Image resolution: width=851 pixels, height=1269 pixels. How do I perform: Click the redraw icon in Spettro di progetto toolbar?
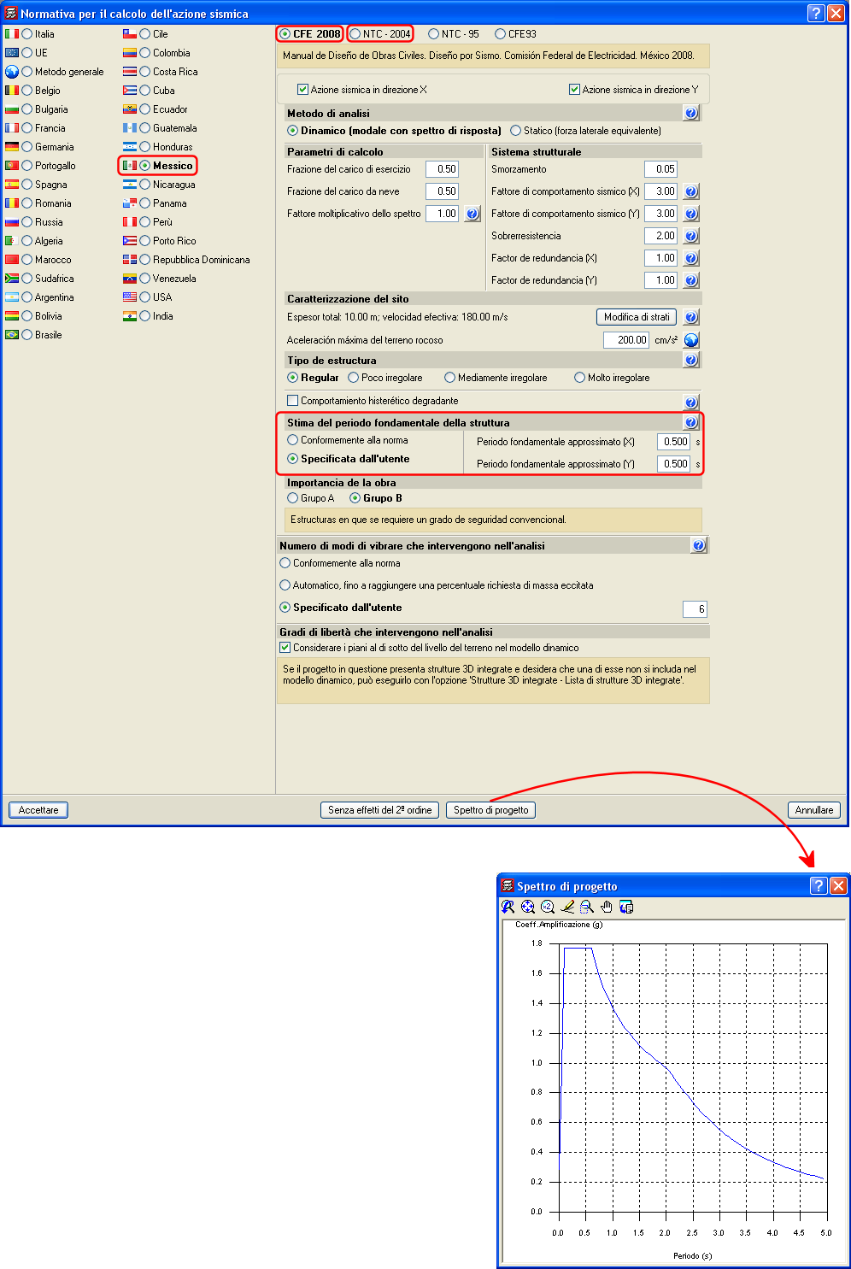pos(508,907)
